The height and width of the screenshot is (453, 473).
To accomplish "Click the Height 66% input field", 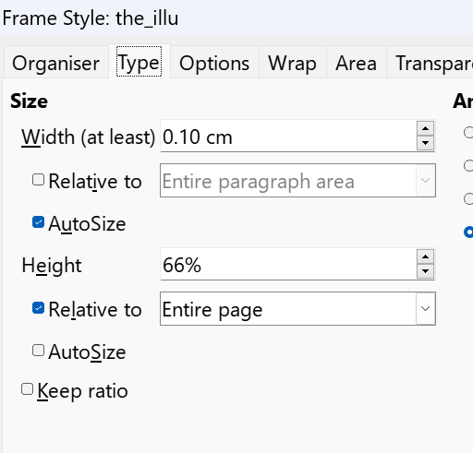I will point(288,265).
